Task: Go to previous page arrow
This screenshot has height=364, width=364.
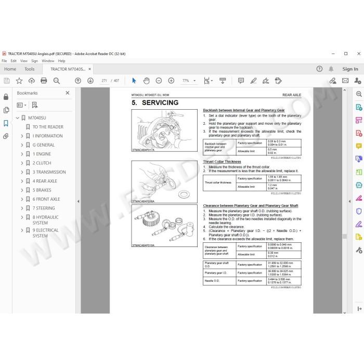Action: pyautogui.click(x=78, y=81)
